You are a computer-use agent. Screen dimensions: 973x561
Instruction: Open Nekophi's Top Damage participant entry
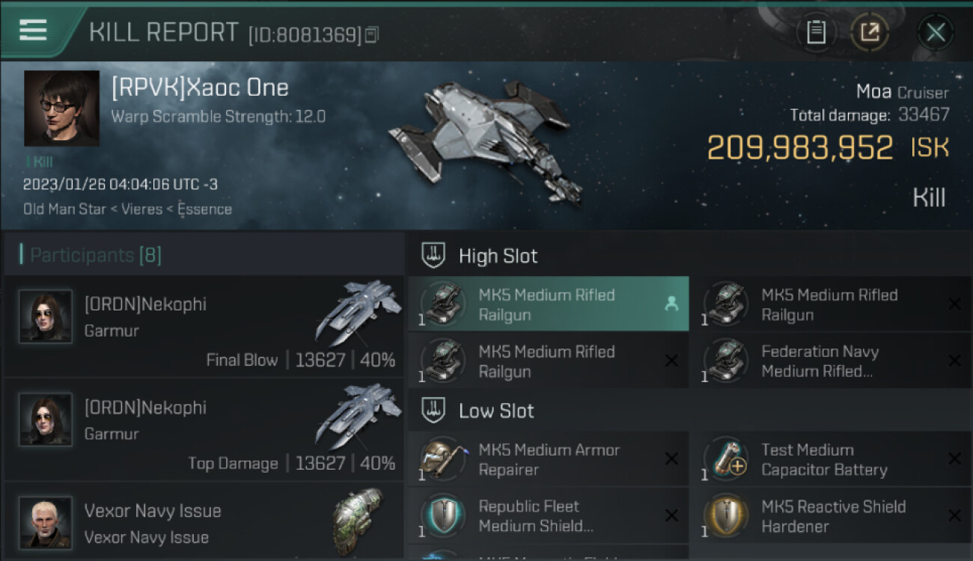pyautogui.click(x=204, y=431)
